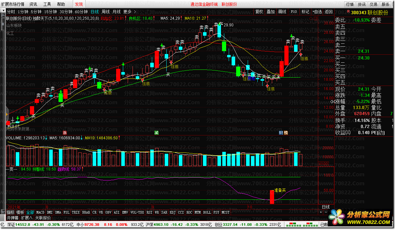The height and width of the screenshot is (230, 396).
Task: Click the 标记 toolbar button
Action: pyautogui.click(x=305, y=12)
